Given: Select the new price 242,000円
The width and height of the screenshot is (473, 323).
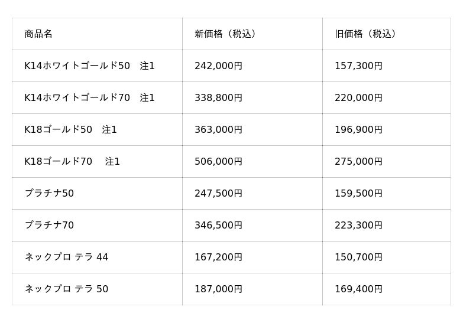Looking at the screenshot, I should (x=218, y=66).
